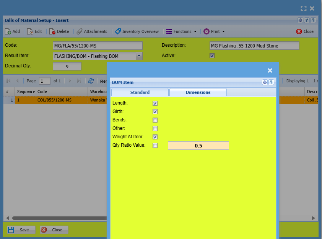Click the Save button
Viewport: 322px width, 239px height.
21,230
